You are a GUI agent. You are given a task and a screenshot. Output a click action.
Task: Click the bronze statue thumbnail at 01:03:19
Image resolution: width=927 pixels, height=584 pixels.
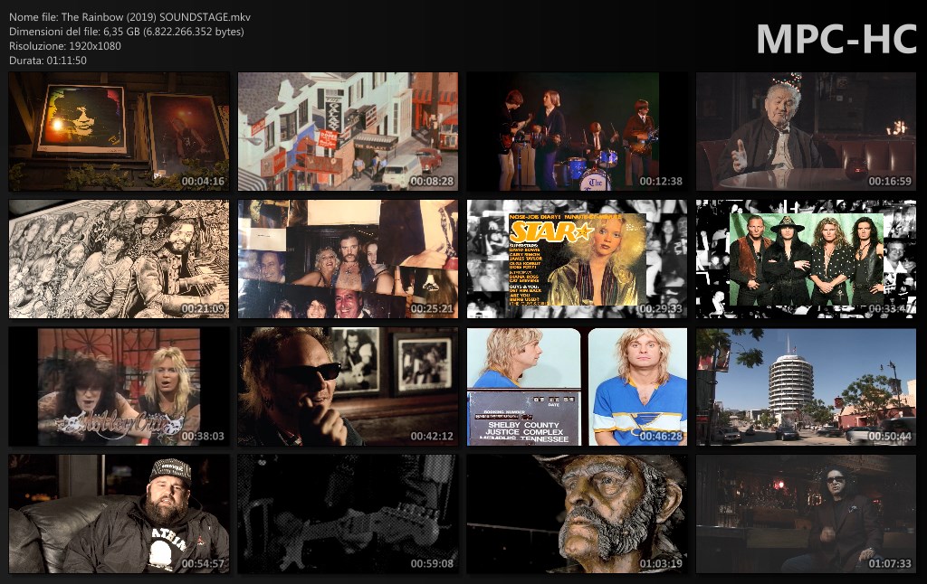tap(577, 513)
